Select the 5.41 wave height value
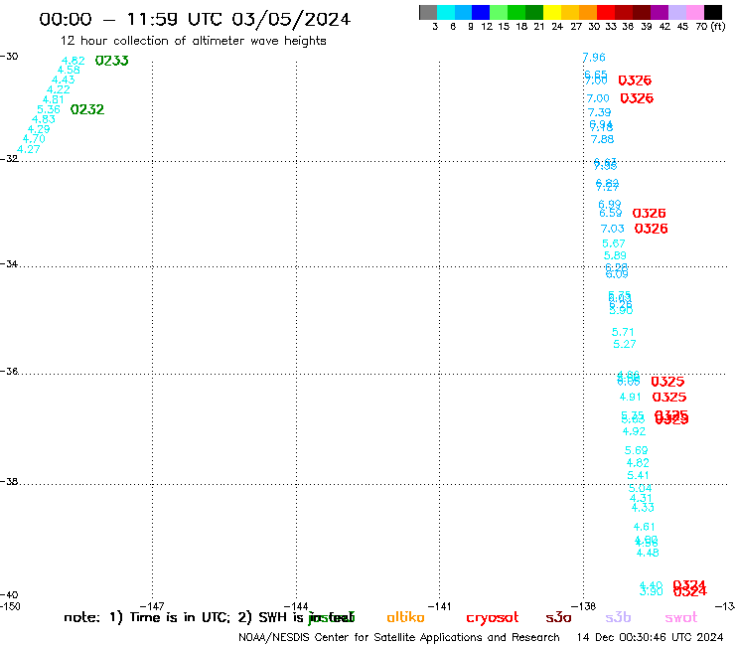Image resolution: width=735 pixels, height=646 pixels. point(639,475)
